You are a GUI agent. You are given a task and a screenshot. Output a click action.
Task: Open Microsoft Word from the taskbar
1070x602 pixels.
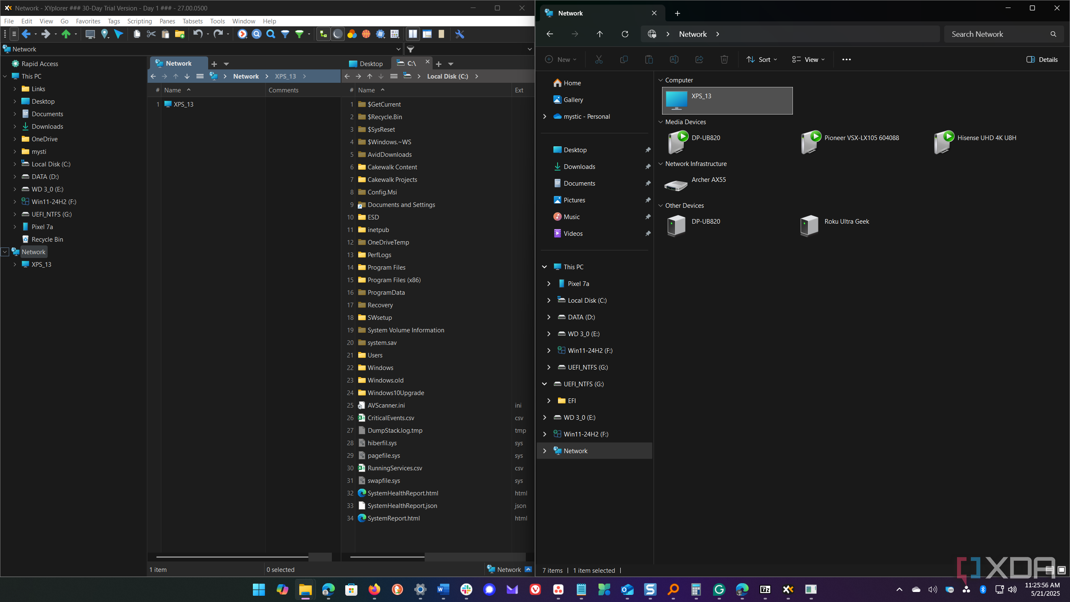pos(443,589)
